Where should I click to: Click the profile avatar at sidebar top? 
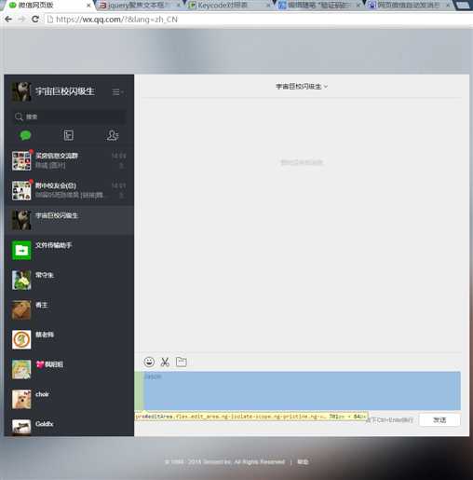coord(21,91)
